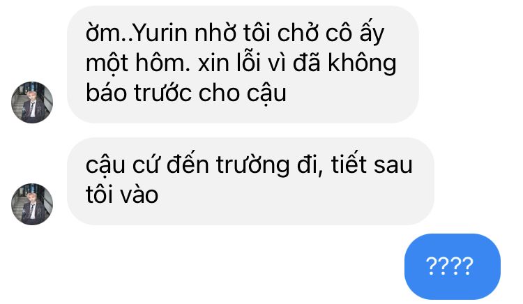This screenshot has width=523, height=304.
Task: Click the words 'tôi vào' in the second message
Action: (122, 195)
